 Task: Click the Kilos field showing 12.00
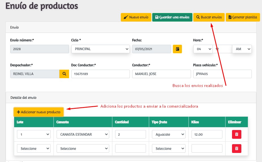207,135
